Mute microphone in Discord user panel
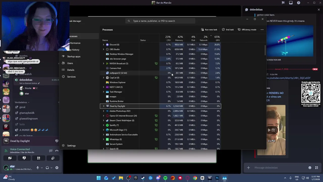323x182 pixels. [38, 168]
